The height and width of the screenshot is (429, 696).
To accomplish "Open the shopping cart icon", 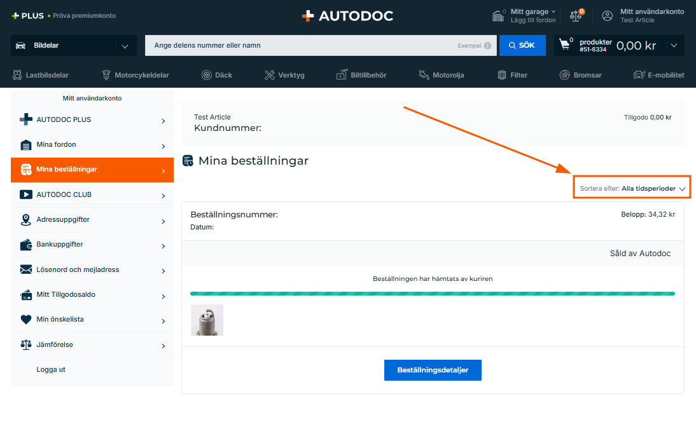I will click(564, 45).
